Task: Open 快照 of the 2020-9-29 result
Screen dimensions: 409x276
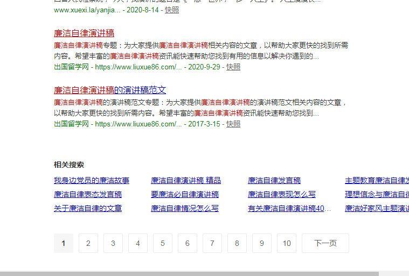Action: [233, 67]
